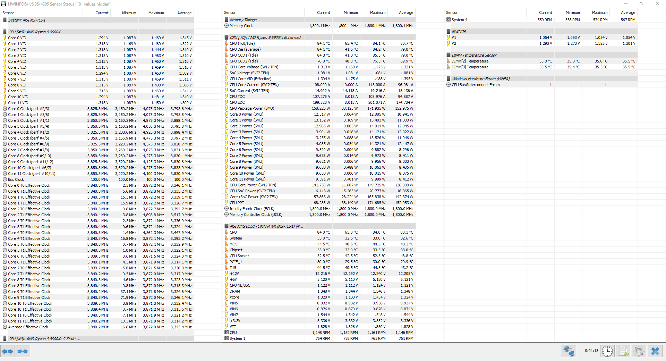Click the left panel Sensor column header

pyautogui.click(x=42, y=13)
